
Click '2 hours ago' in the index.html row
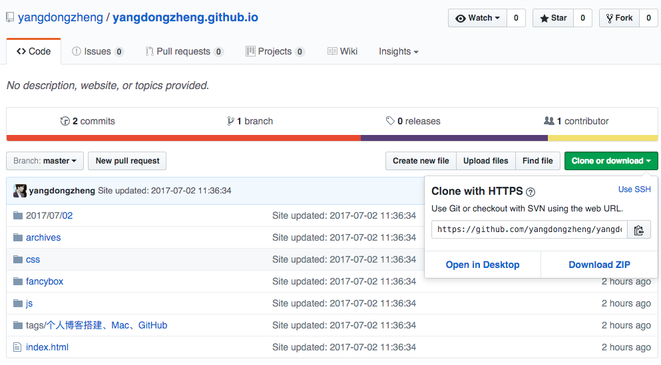626,347
